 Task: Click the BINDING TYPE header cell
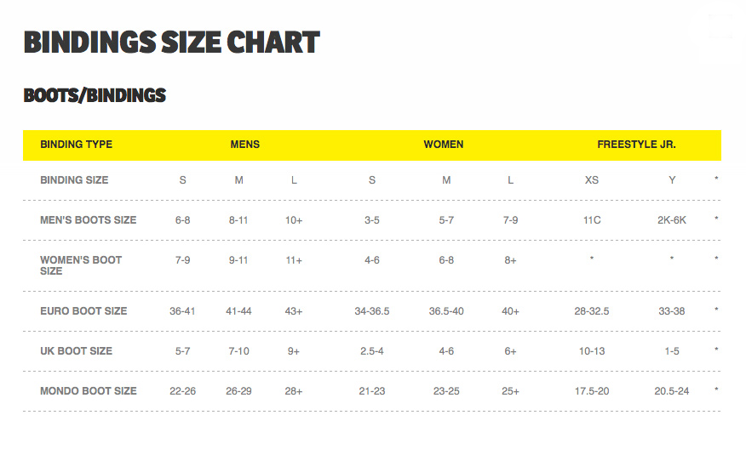point(76,145)
